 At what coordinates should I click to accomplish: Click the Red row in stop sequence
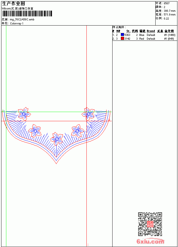point(143,38)
